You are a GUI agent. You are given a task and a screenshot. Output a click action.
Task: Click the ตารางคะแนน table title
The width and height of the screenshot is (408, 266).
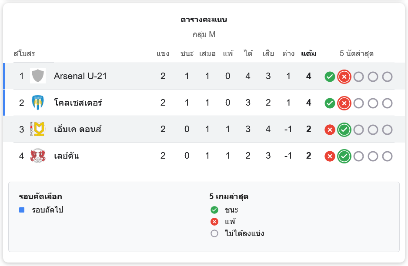[204, 20]
